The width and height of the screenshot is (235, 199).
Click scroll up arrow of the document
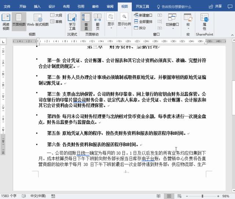234,40
